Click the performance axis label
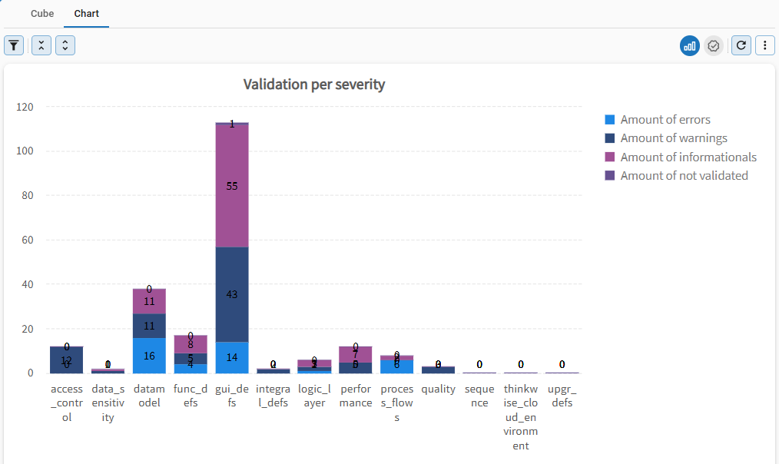 [356, 396]
